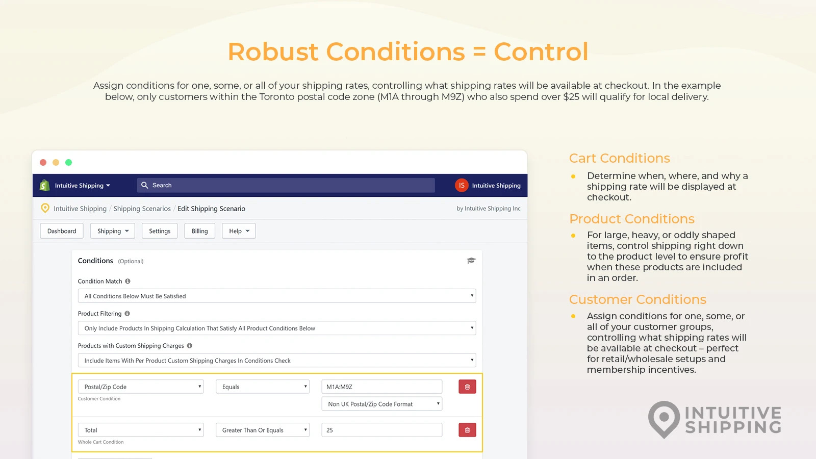Click the Product Conditions heading
Screen dimensions: 816x459
click(x=632, y=219)
